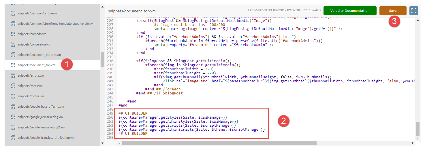Click file list scrollbar up arrow
The width and height of the screenshot is (425, 150).
(102, 6)
